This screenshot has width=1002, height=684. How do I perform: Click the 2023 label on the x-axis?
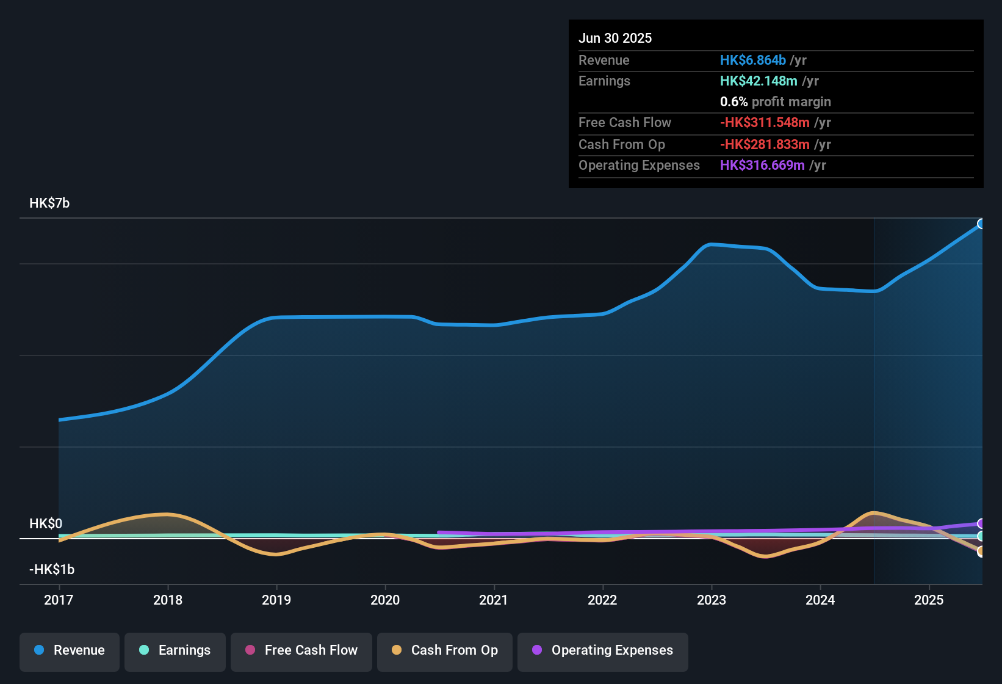(x=712, y=600)
